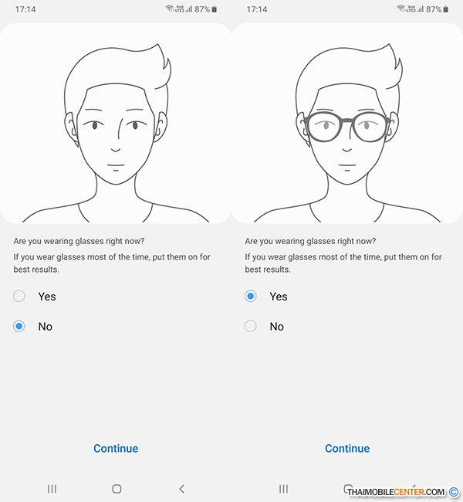463x502 pixels.
Task: Tap the 'Yes' label text on left screen
Action: 47,297
